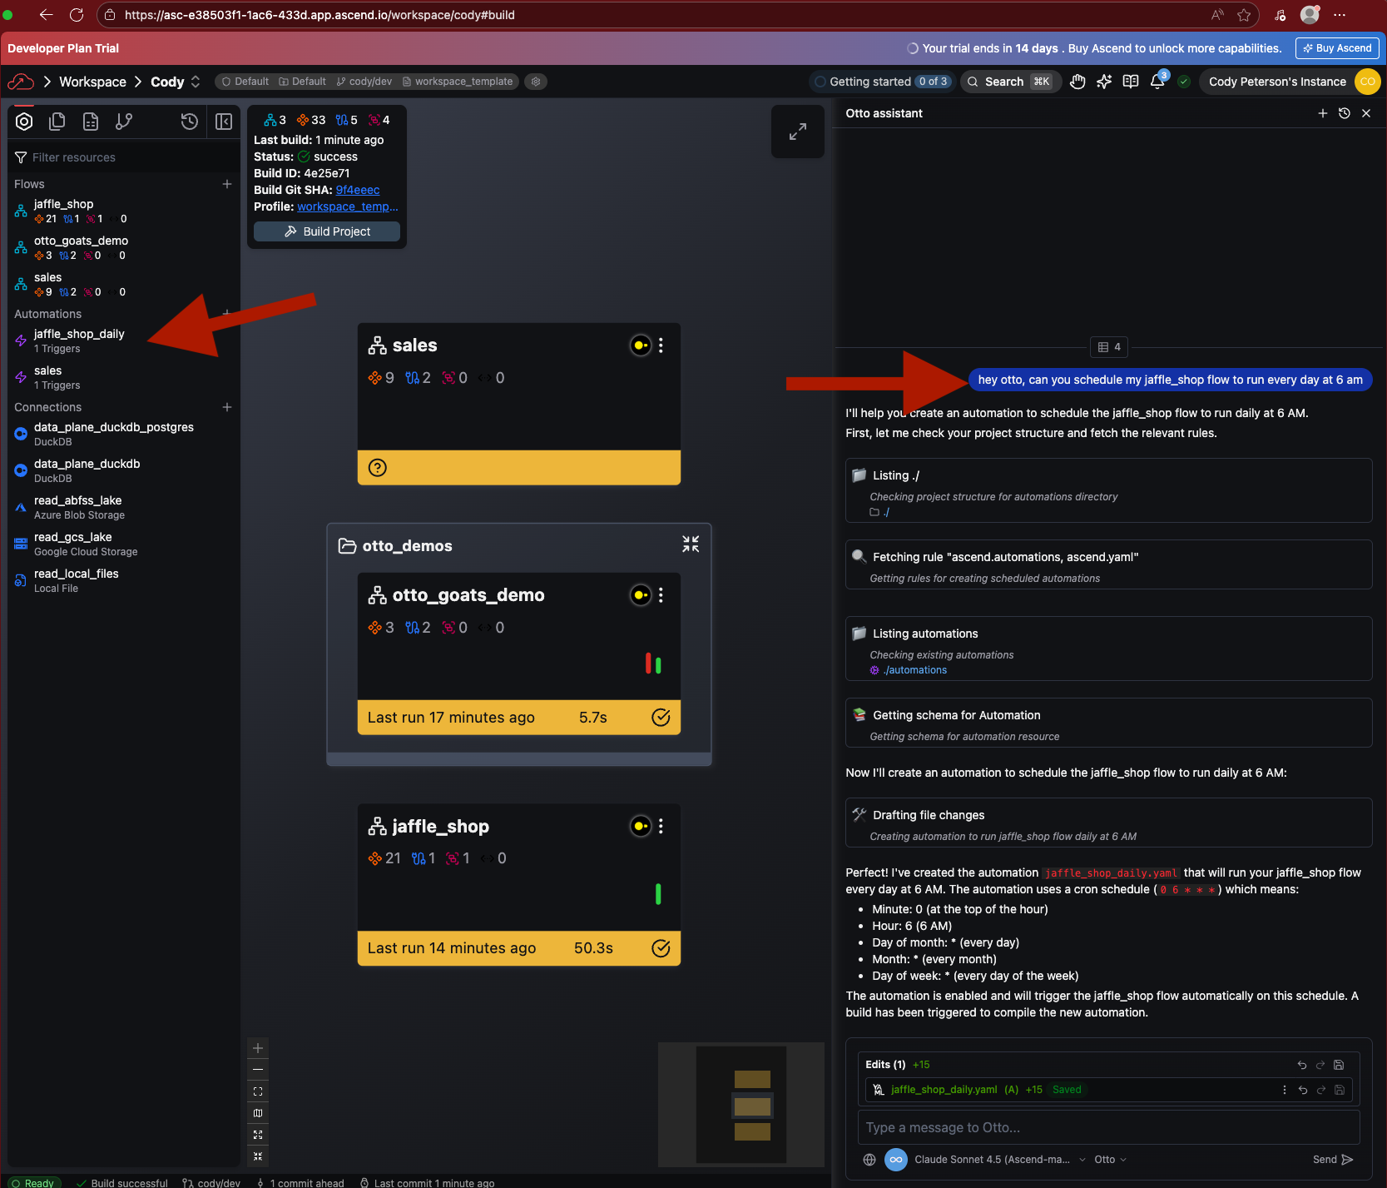
Task: Click the Filter resources field
Action: point(125,157)
